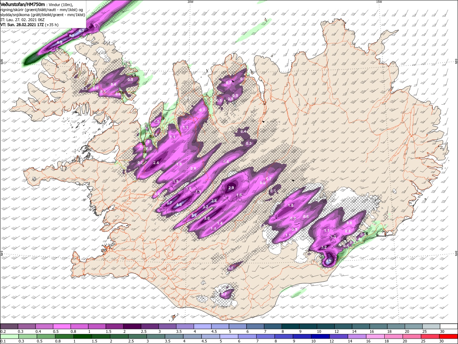Screen dimensions: 458x344
Task: Click the bright pink 0.5 swatch on snow scale
Action: click(x=62, y=326)
